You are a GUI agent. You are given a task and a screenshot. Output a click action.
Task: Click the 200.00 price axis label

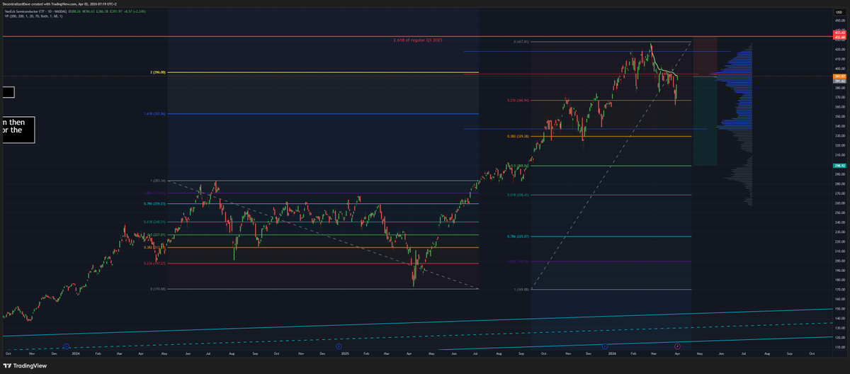841,261
